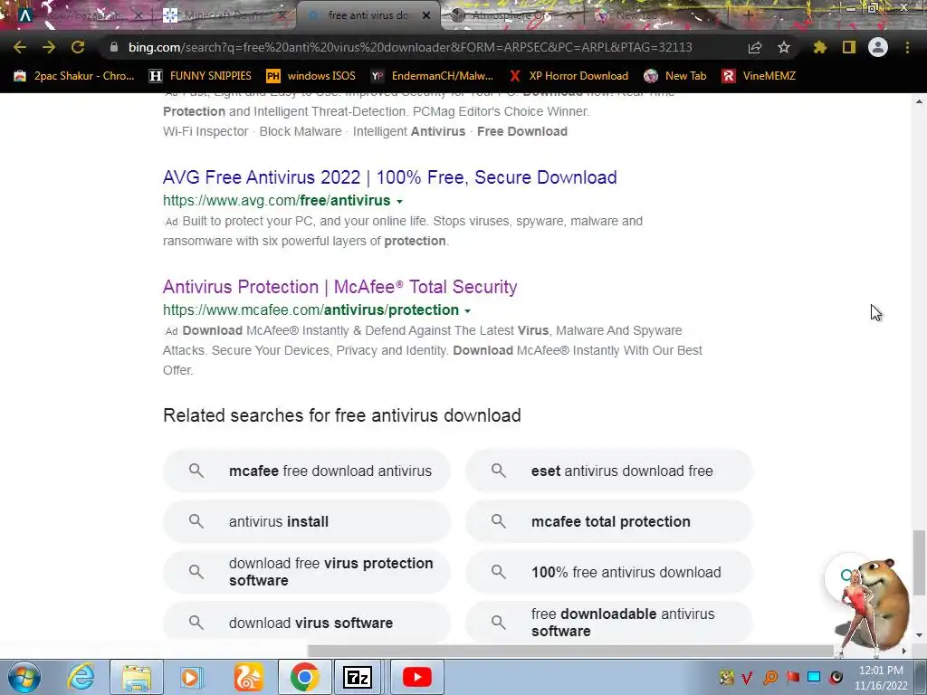Open McAfee Total Security result link

tap(340, 287)
